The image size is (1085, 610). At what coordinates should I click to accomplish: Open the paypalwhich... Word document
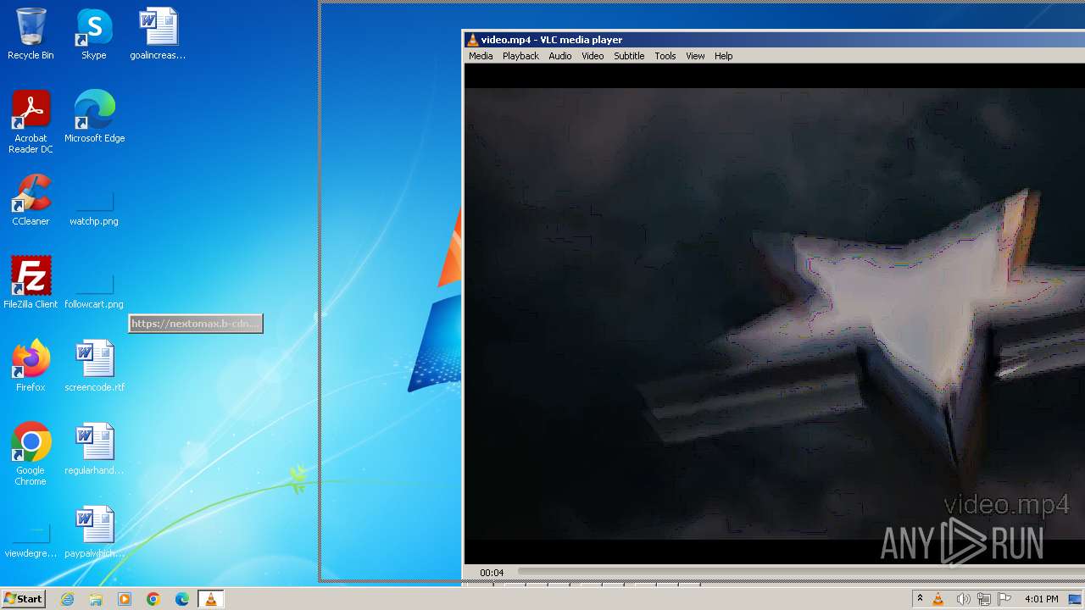coord(94,532)
